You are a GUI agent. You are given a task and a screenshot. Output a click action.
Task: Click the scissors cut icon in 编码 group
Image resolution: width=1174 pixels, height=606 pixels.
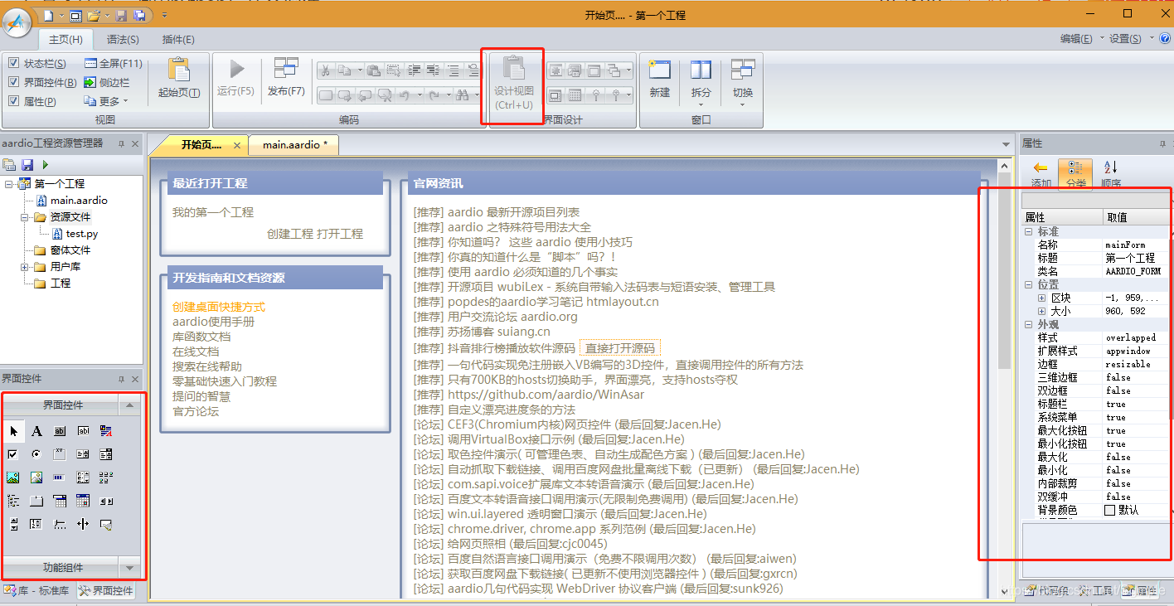coord(325,70)
